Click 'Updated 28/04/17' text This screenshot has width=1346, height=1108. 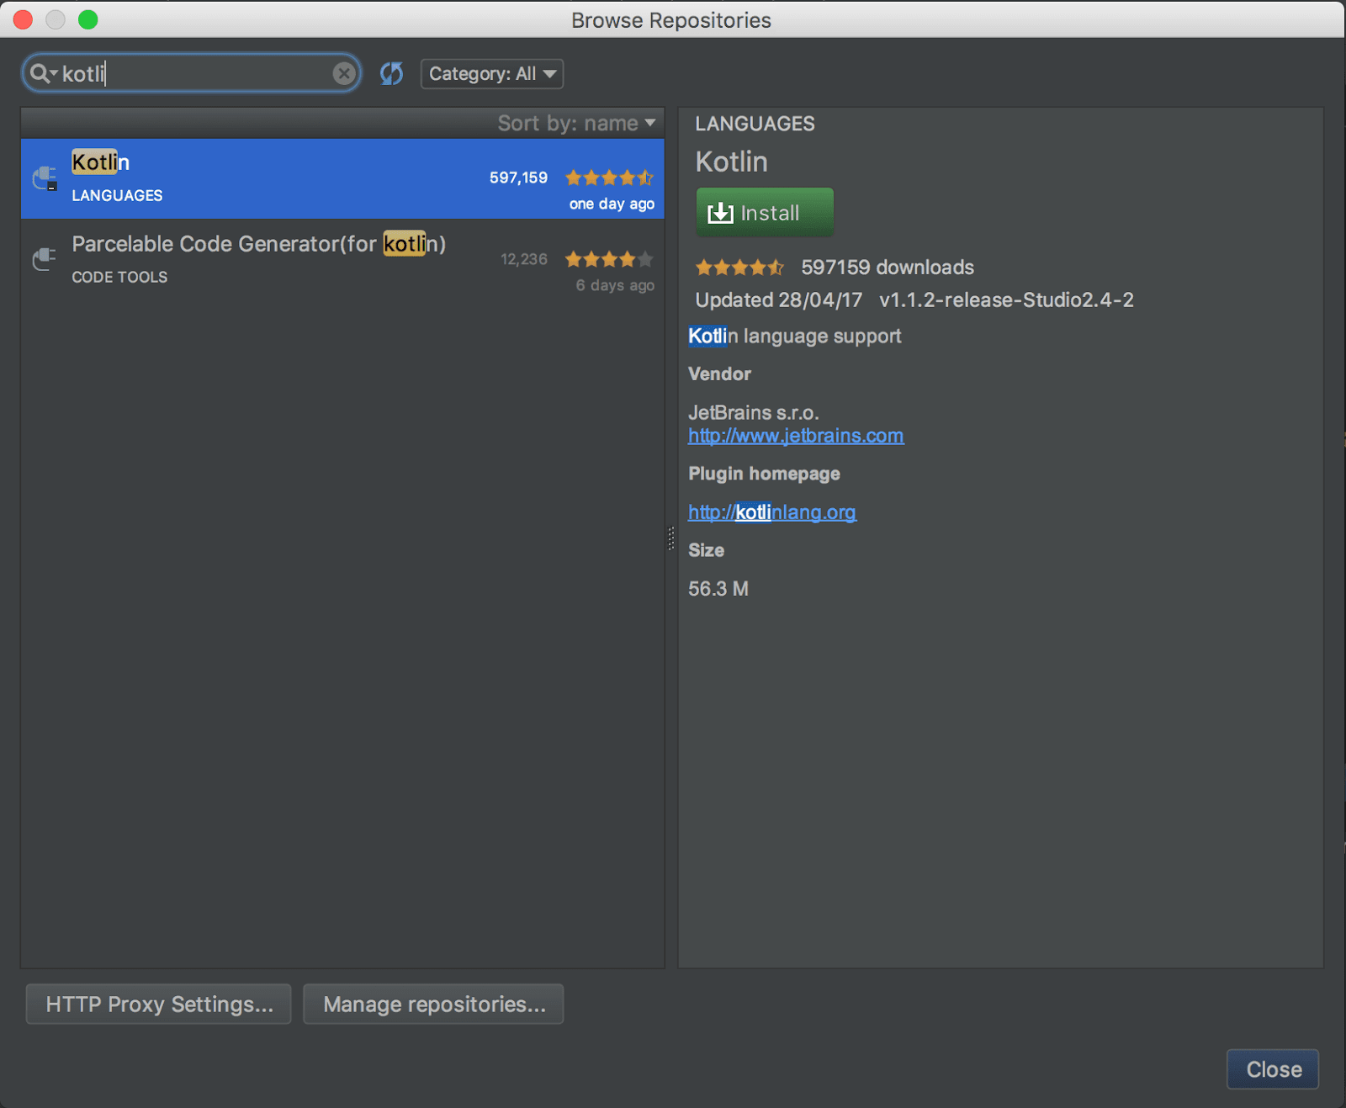coord(778,300)
